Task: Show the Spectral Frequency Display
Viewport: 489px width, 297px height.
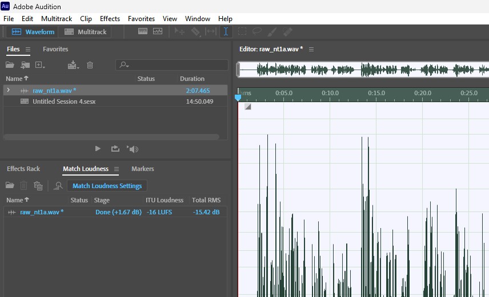Action: click(143, 32)
